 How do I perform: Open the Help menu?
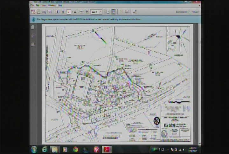point(60,5)
